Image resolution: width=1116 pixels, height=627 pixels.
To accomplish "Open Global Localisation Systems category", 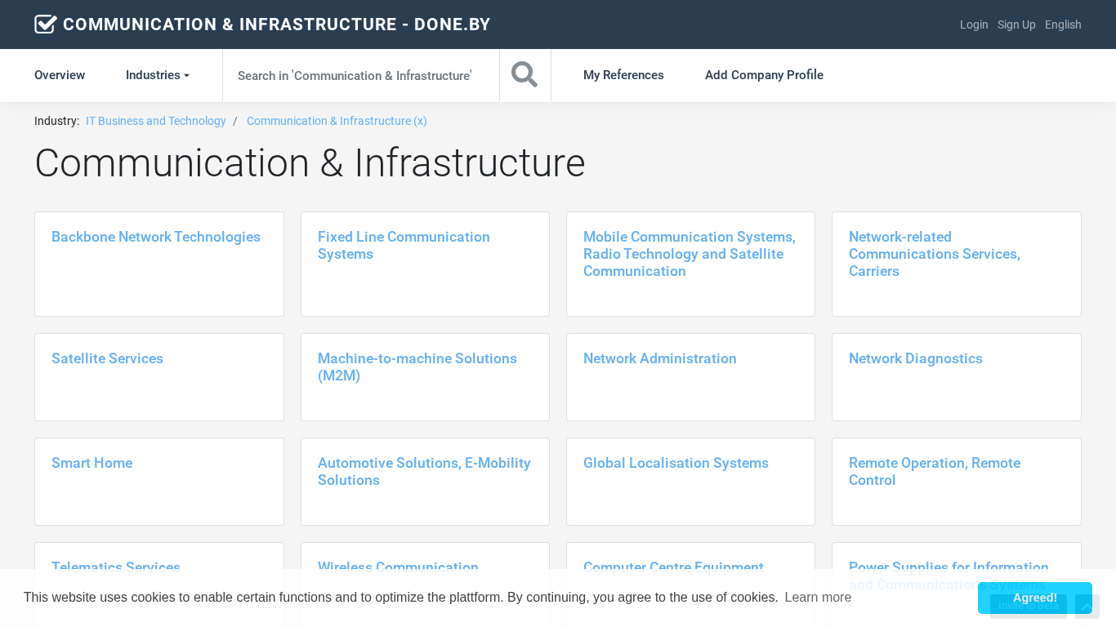I will point(676,463).
